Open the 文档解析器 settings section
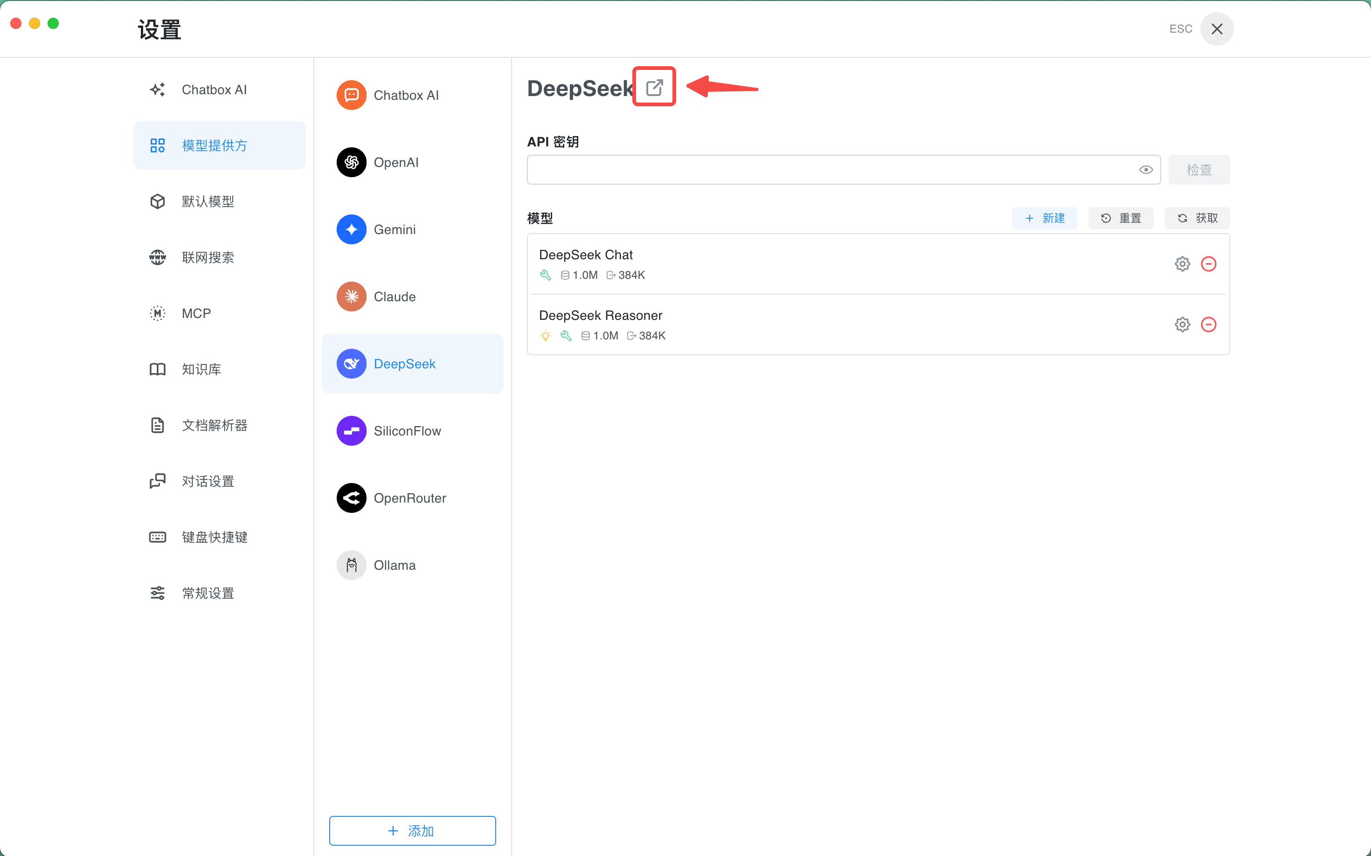 [220, 425]
